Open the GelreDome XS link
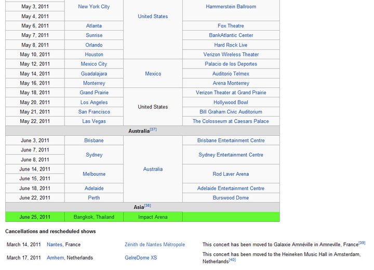Screen dimensions: 374x270 [x=141, y=258]
